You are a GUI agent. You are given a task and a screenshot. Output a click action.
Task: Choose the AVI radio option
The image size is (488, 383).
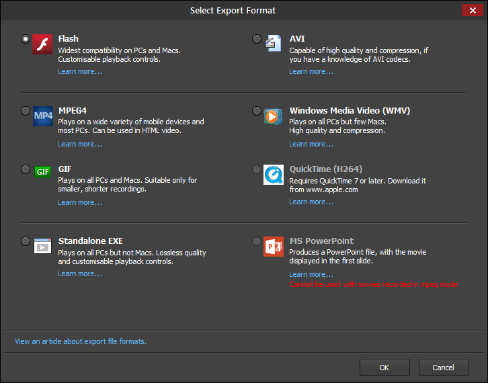pos(257,39)
